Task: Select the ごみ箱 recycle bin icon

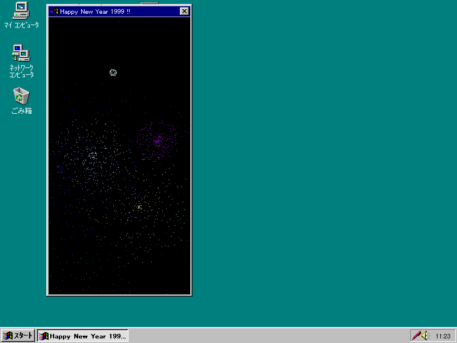Action: pyautogui.click(x=21, y=95)
